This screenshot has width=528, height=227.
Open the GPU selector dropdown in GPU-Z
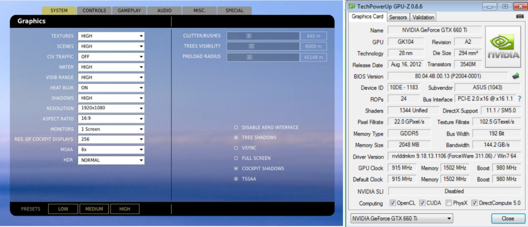402,219
